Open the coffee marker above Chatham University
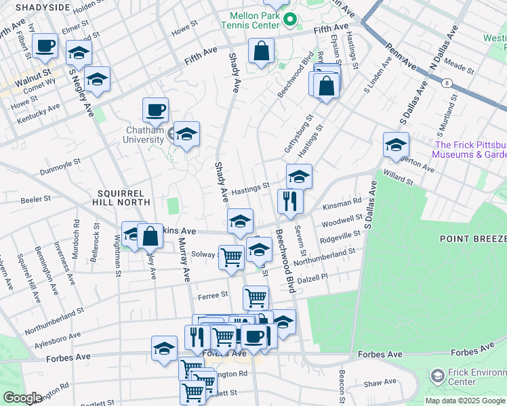This screenshot has height=406, width=507. (155, 110)
